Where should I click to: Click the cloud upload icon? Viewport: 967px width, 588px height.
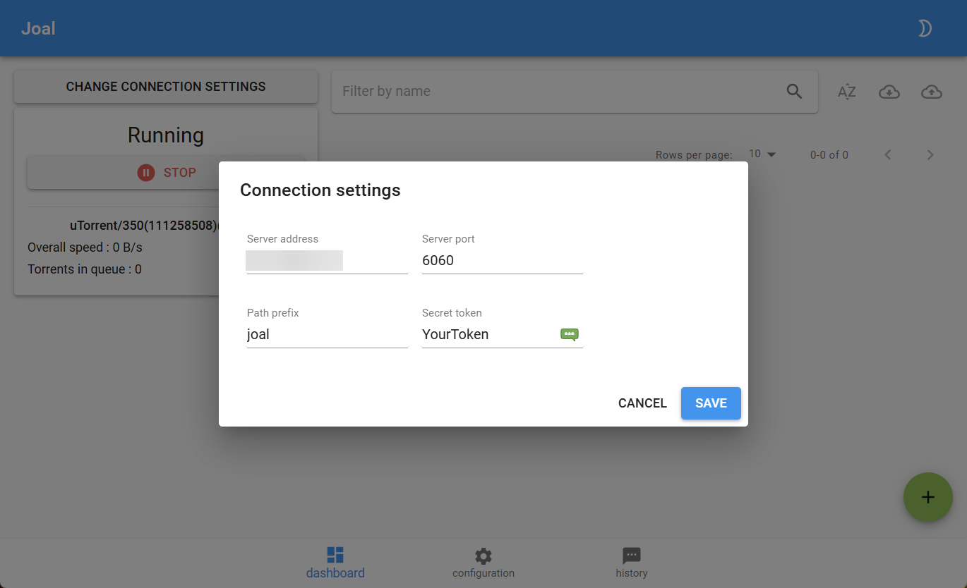[932, 92]
